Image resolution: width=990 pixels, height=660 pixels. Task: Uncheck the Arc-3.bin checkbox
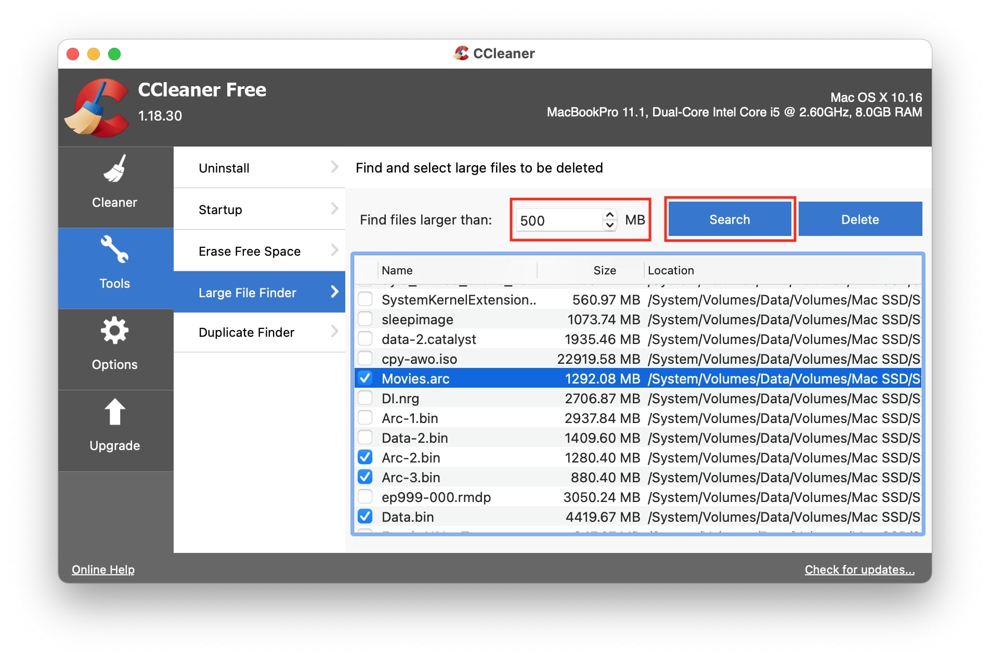(366, 477)
